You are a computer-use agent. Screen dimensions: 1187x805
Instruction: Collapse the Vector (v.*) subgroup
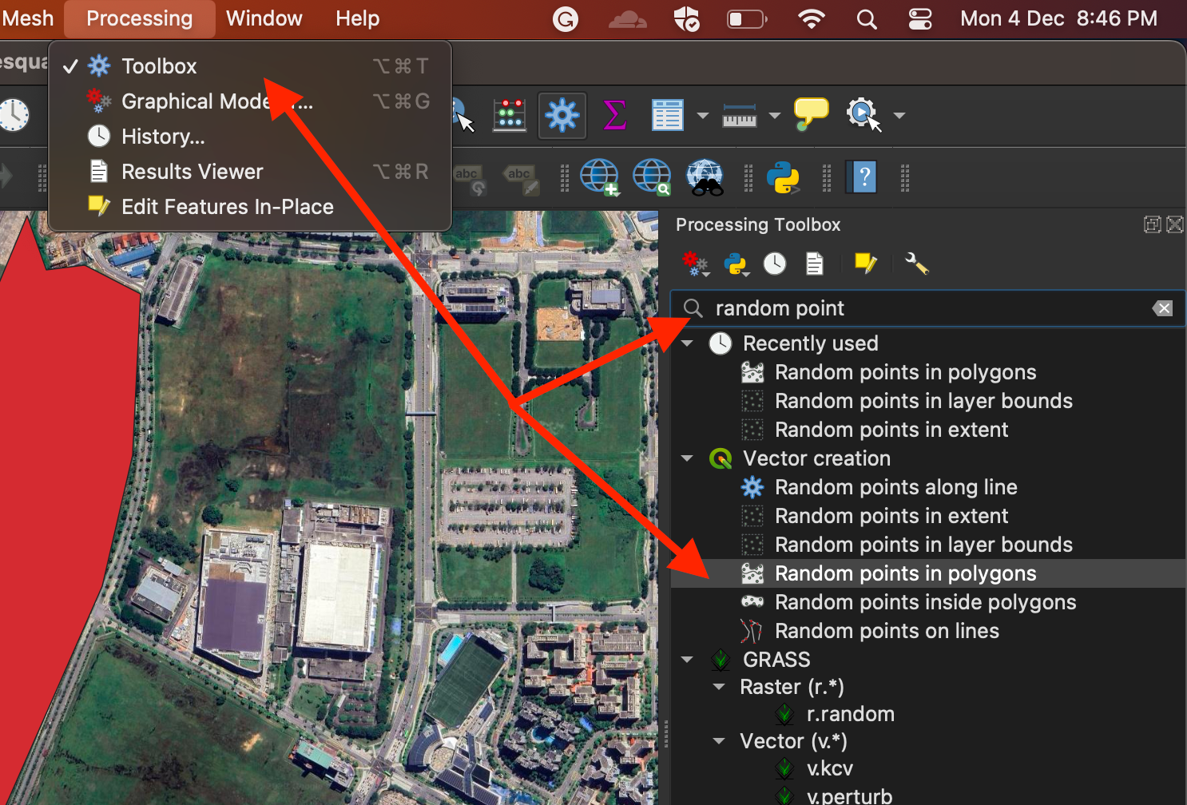720,741
